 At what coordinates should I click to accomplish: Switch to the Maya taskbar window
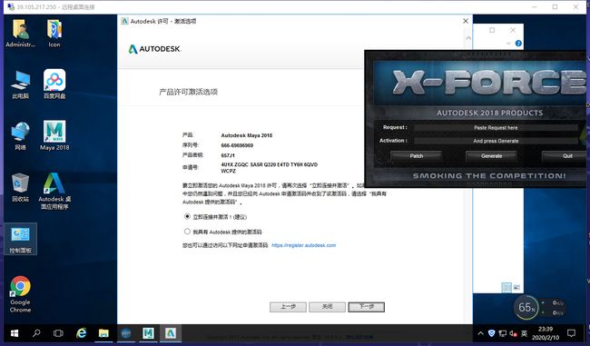148,333
